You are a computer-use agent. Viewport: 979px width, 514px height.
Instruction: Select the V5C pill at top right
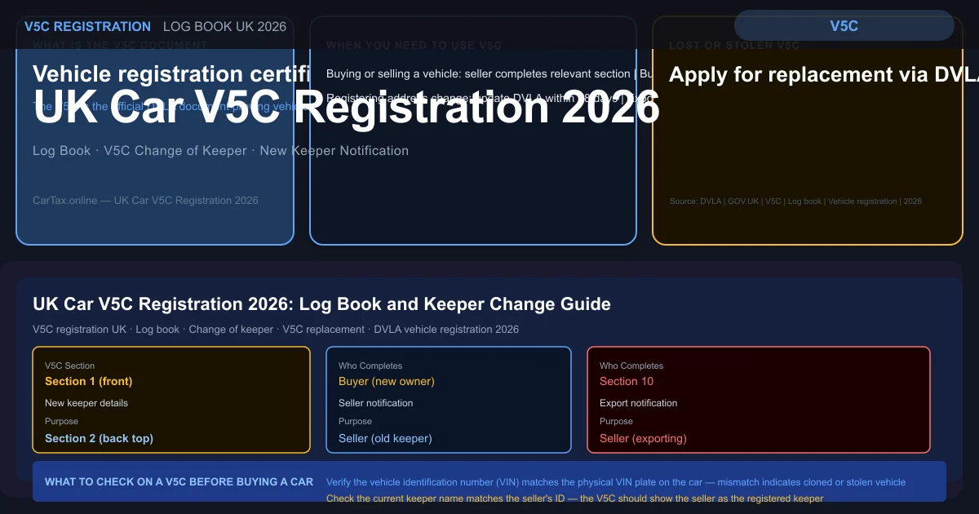(844, 26)
